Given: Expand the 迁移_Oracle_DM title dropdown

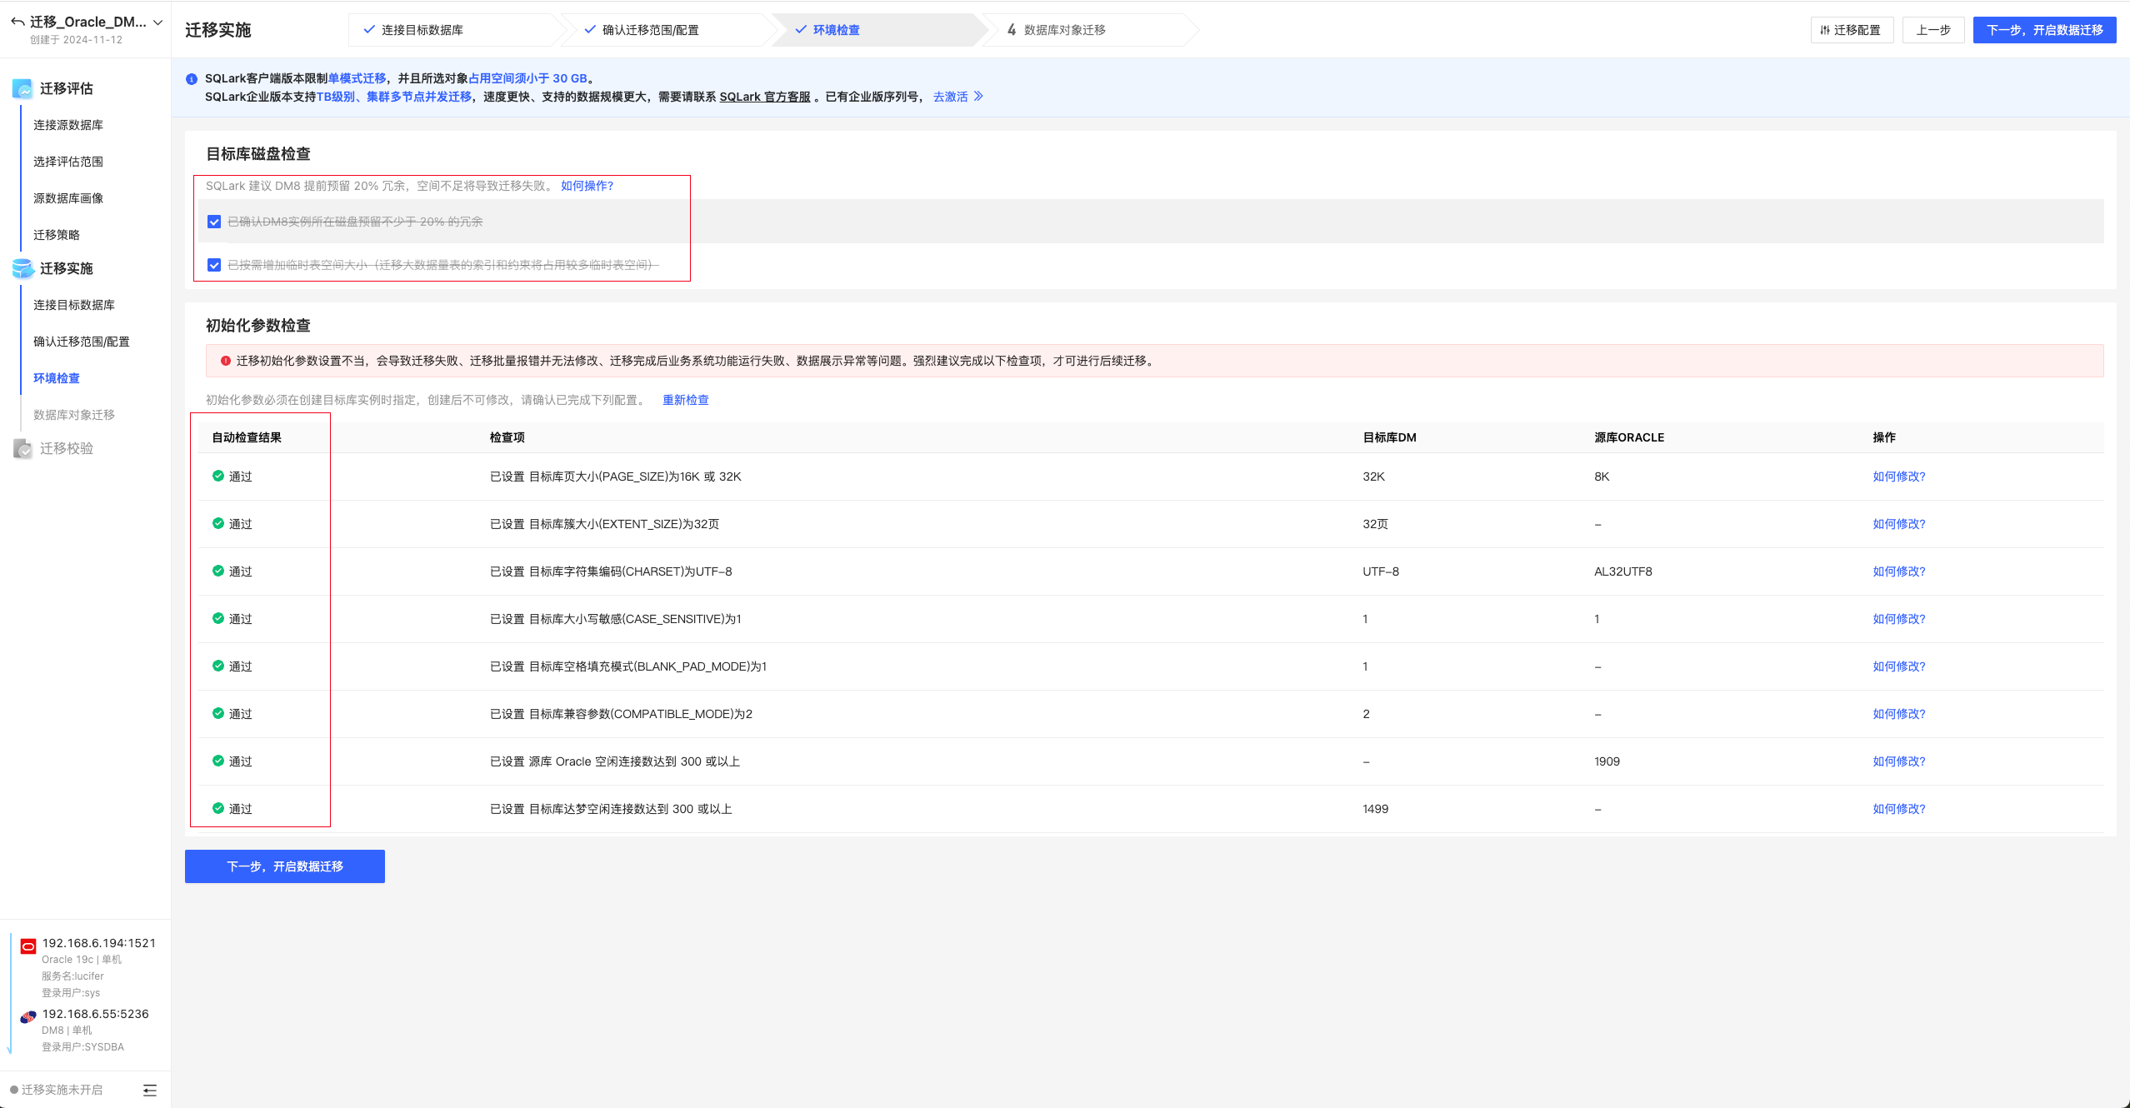Looking at the screenshot, I should click(158, 22).
